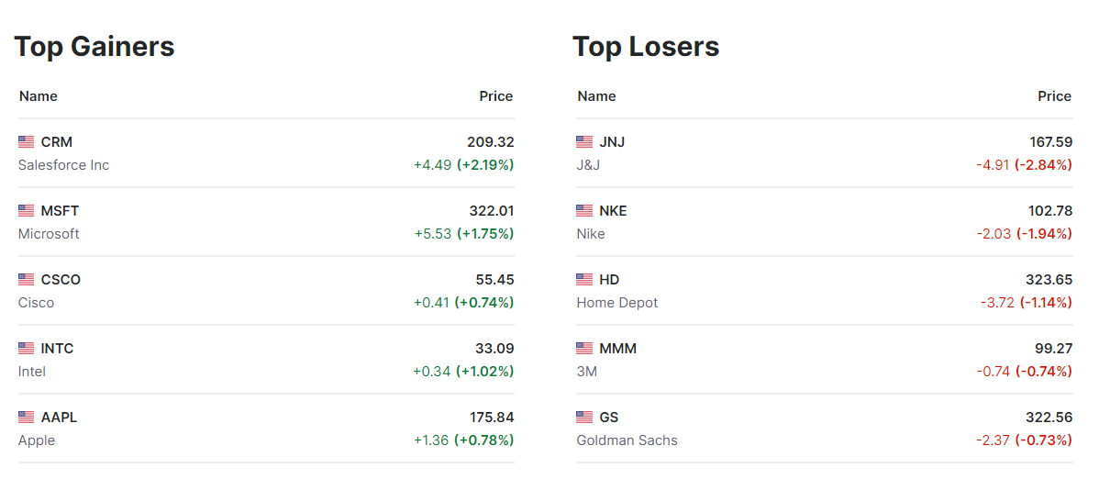This screenshot has height=479, width=1099.
Task: Click the flag icon next to INTC
Action: tap(26, 349)
